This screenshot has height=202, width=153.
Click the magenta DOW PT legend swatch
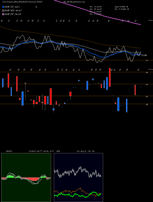click(x=3, y=14)
